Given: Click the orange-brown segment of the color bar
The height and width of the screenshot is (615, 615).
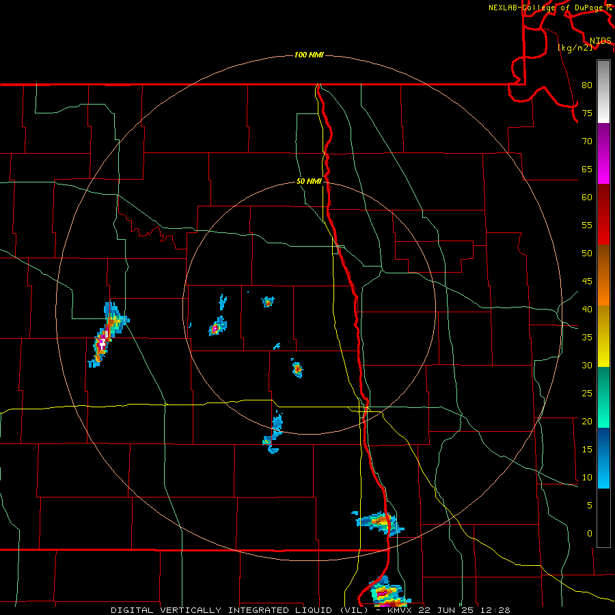Looking at the screenshot, I should point(603,275).
